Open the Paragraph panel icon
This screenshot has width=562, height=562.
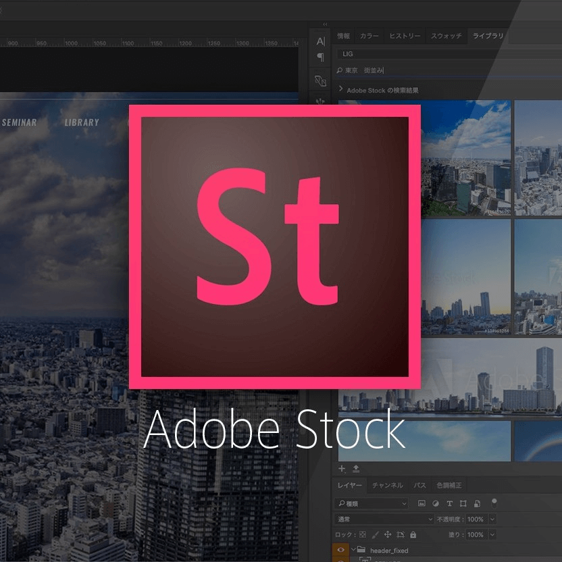[x=320, y=57]
